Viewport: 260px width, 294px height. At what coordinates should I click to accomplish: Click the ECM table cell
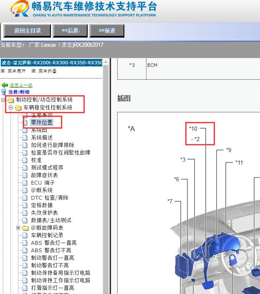point(203,68)
